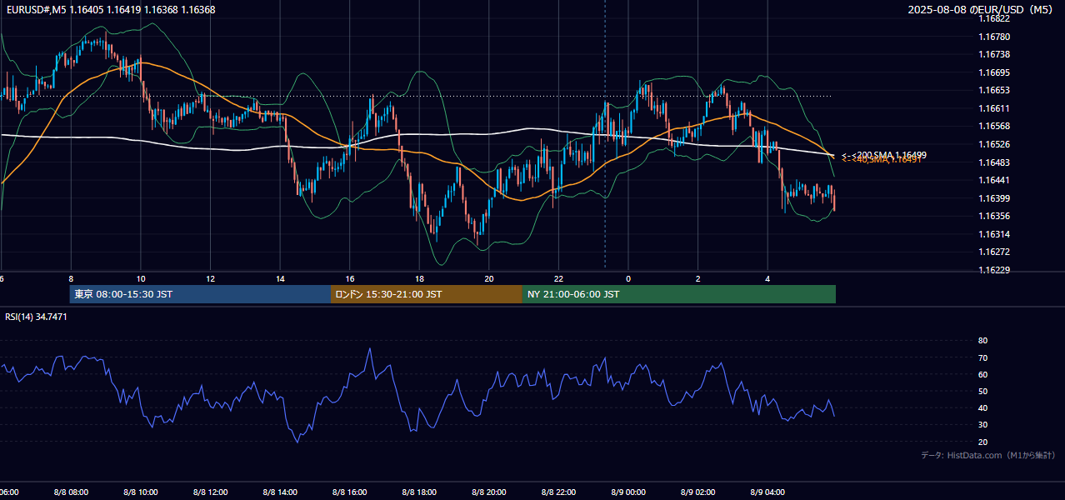Click hour label 22 under the price chart
The width and height of the screenshot is (1065, 500).
coord(559,278)
